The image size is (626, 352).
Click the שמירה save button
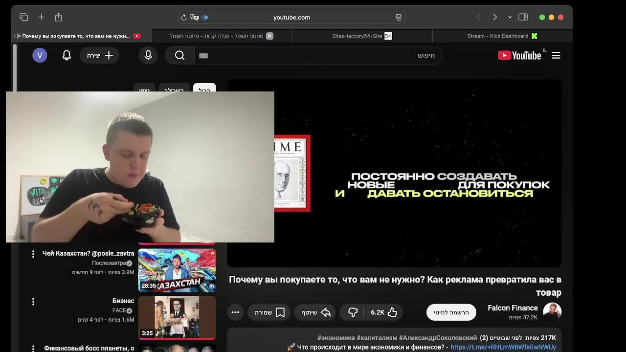[x=269, y=312]
